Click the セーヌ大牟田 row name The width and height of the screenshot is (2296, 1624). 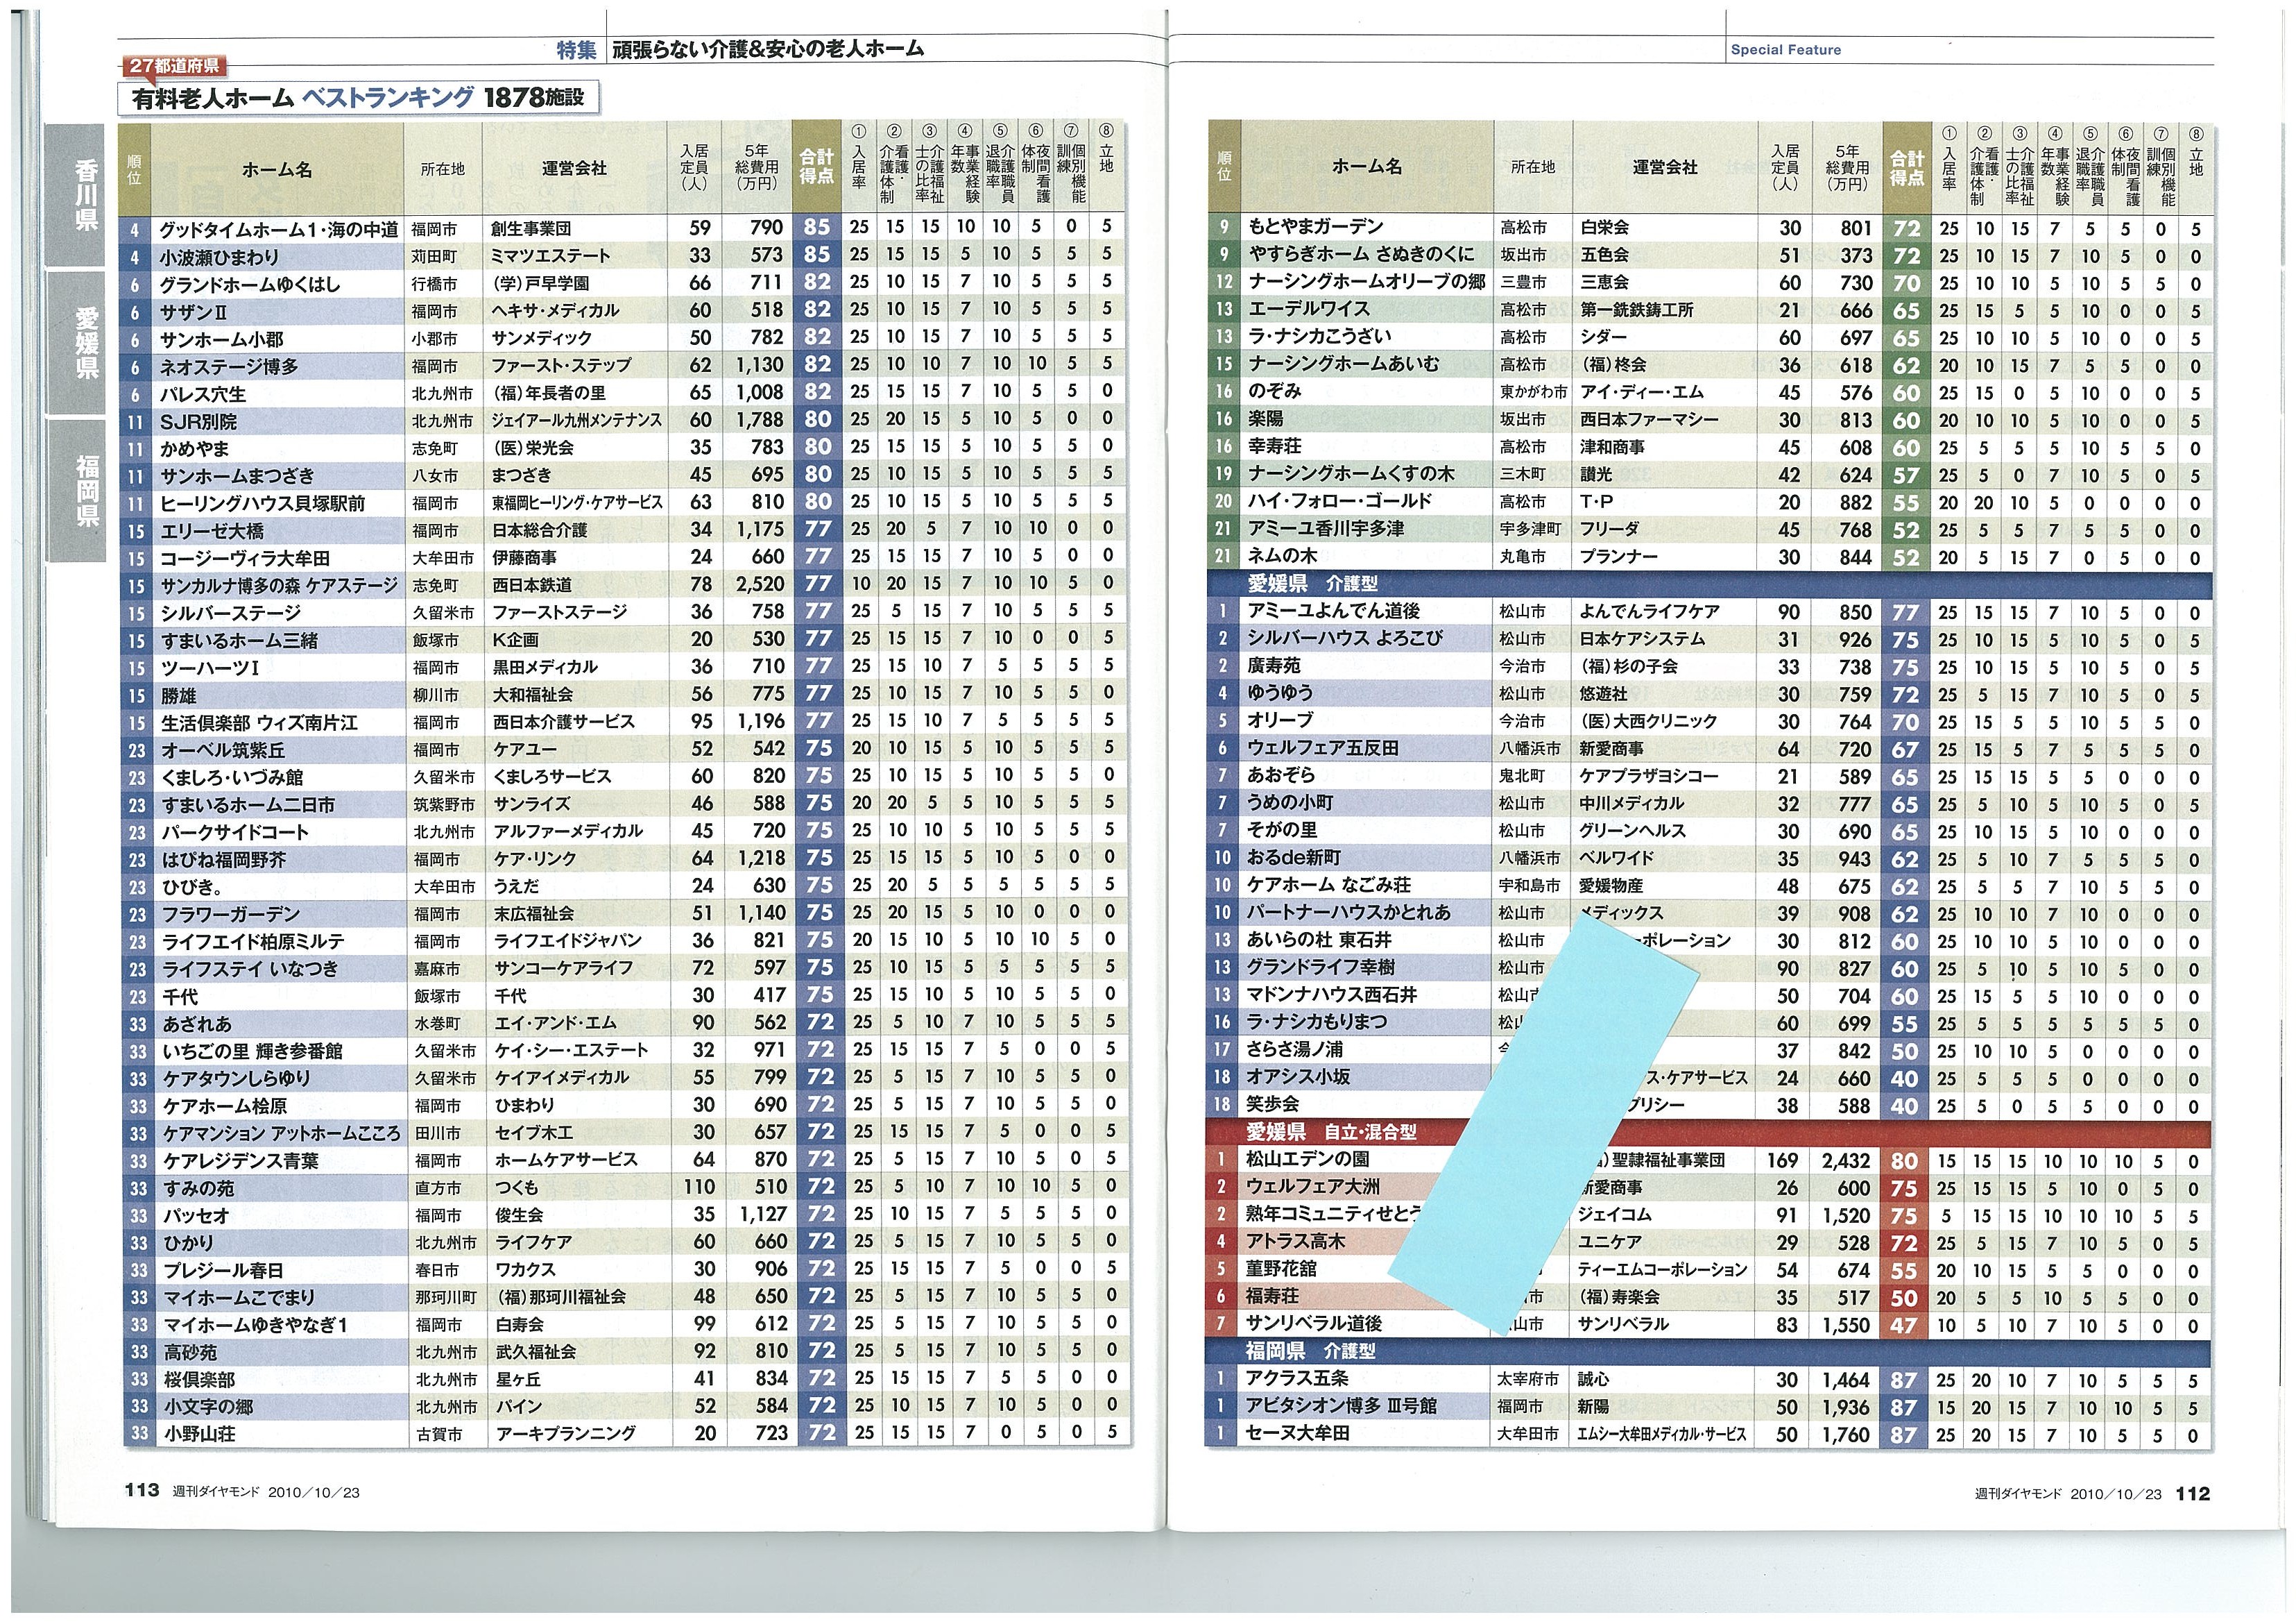pos(1298,1433)
